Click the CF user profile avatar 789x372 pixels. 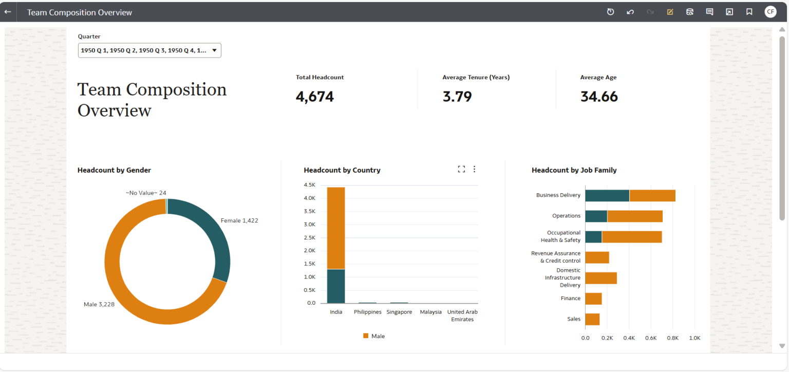point(770,11)
